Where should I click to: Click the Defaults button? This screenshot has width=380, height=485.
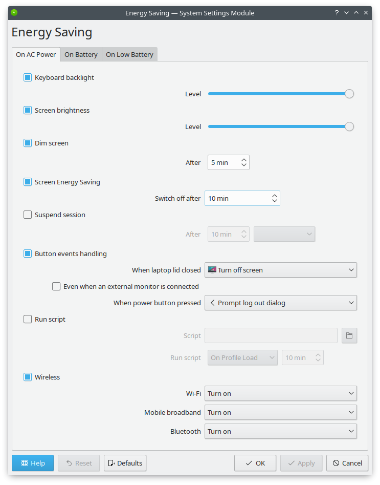(125, 463)
